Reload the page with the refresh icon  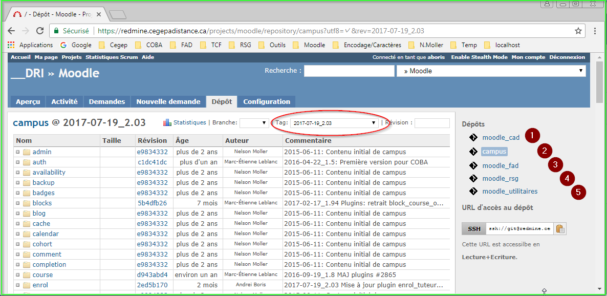[40, 31]
